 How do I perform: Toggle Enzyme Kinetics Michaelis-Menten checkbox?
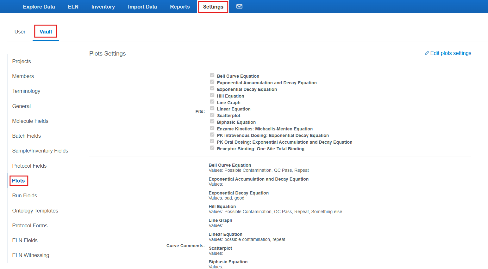tap(212, 128)
